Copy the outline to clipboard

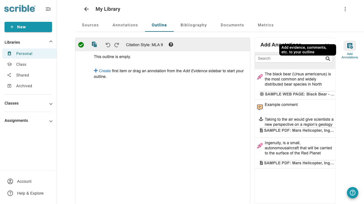point(94,44)
